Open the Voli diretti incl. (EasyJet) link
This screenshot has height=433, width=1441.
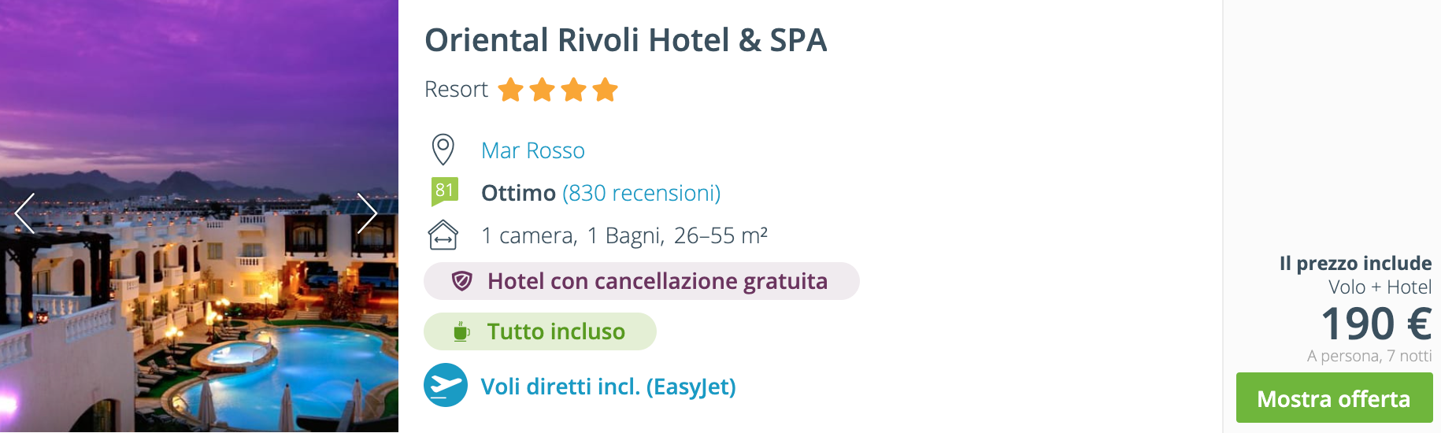(x=609, y=387)
